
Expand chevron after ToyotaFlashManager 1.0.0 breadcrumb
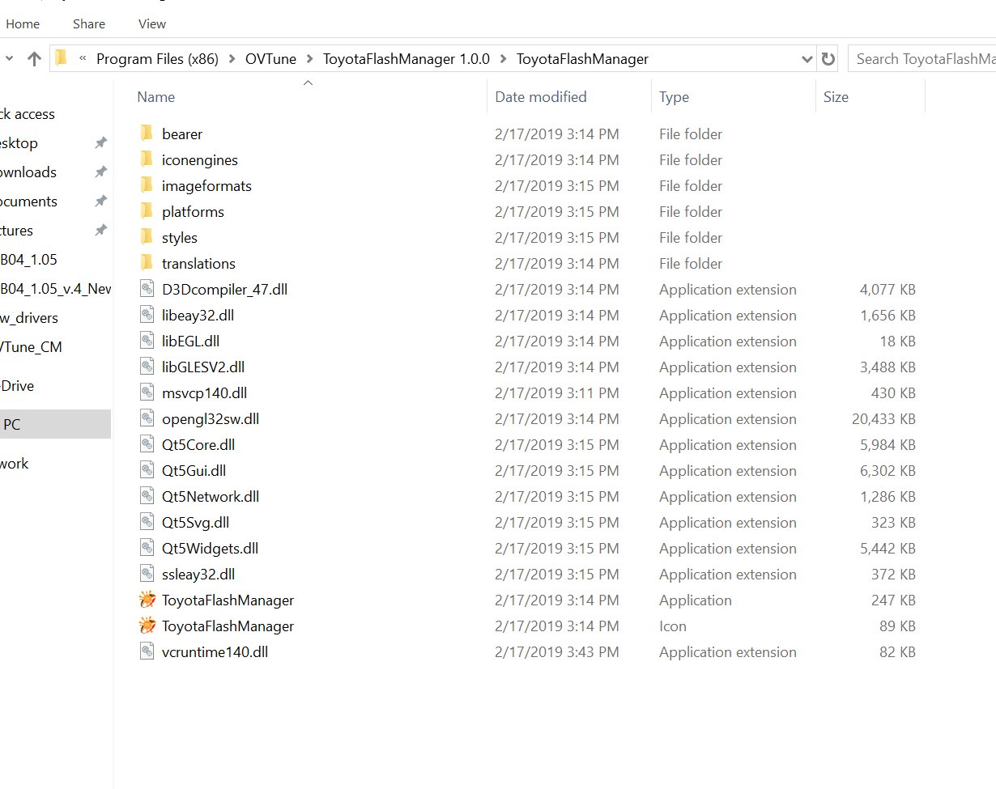click(x=502, y=58)
